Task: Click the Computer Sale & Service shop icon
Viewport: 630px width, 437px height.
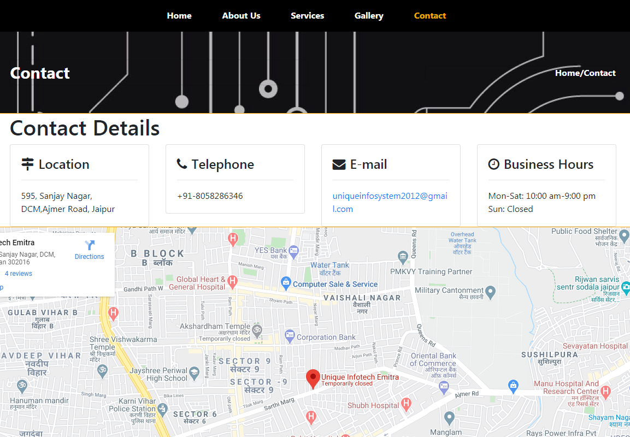Action: point(285,283)
